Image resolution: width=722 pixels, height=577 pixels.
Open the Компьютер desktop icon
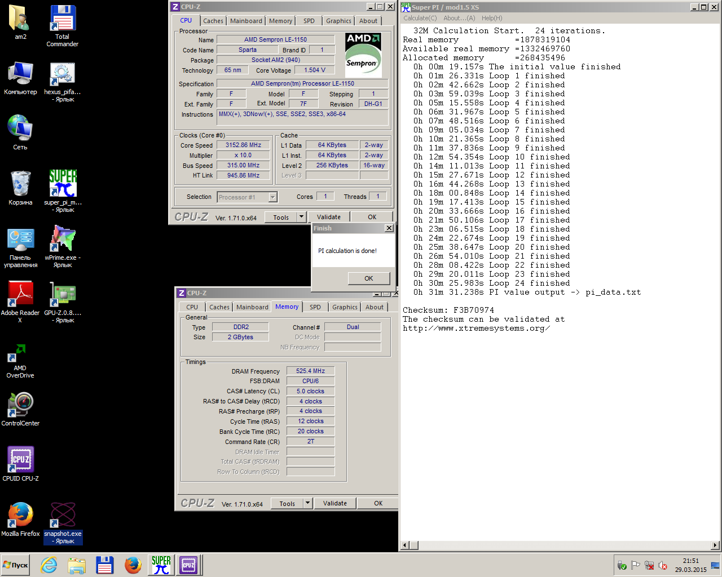click(20, 78)
